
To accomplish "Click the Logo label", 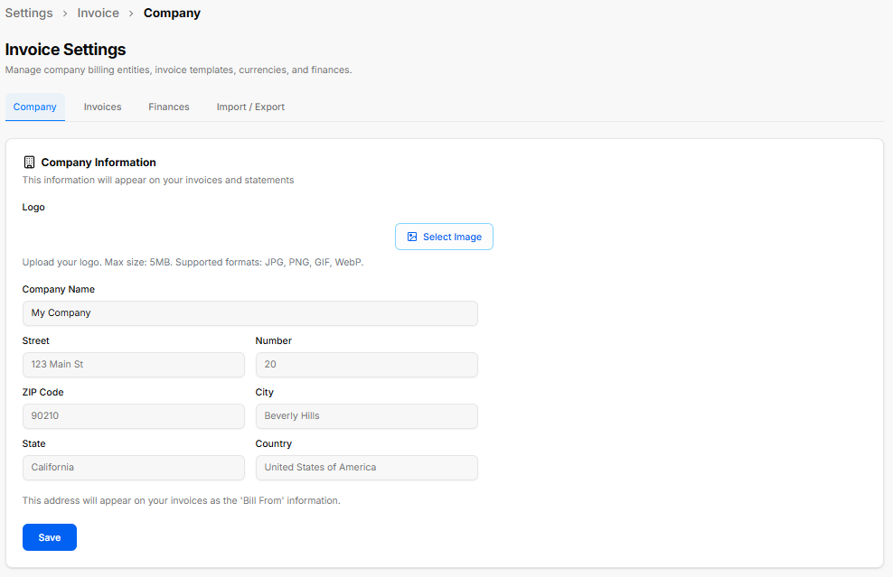I will pyautogui.click(x=33, y=207).
